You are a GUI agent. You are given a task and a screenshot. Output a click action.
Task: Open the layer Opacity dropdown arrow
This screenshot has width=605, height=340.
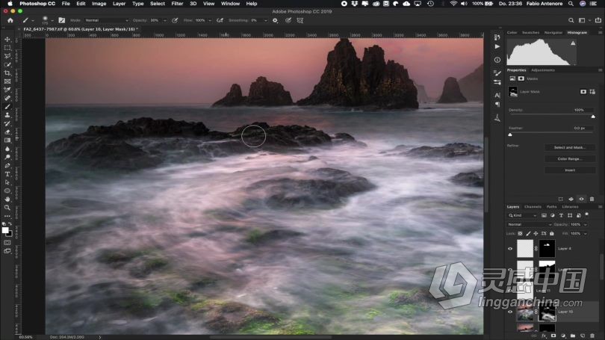click(586, 225)
